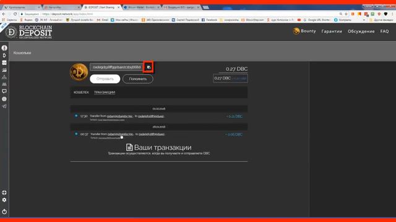Click the recipient address in the 17:30 transaction
This screenshot has width=396, height=222.
click(151, 117)
